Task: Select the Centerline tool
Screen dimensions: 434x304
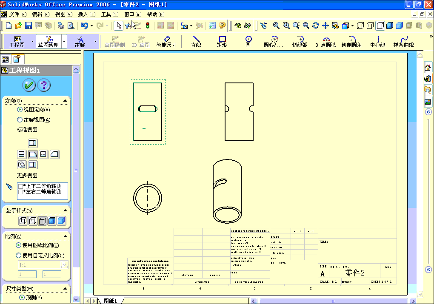Action: tap(378, 42)
